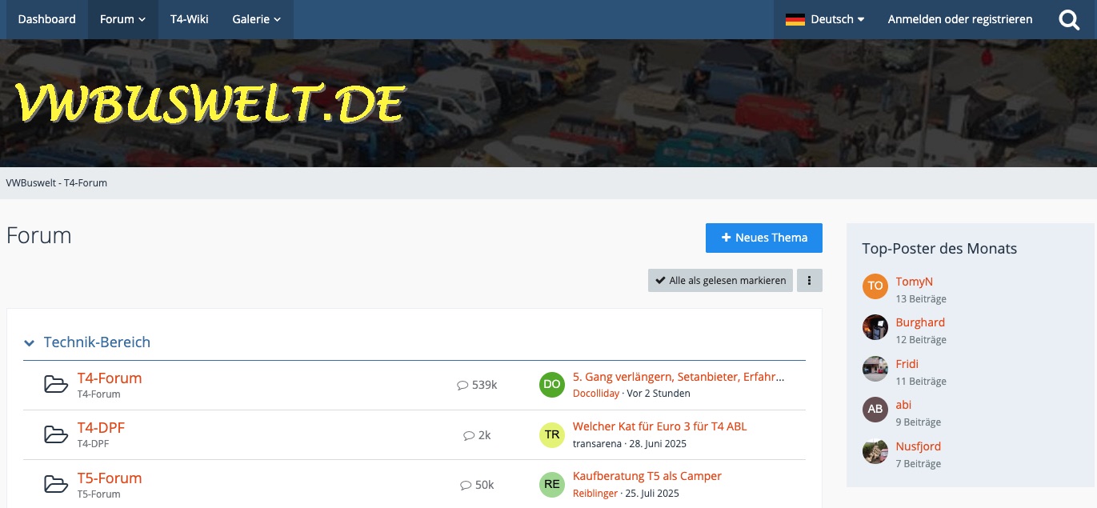Open Docolliday's user profile link

click(x=596, y=394)
